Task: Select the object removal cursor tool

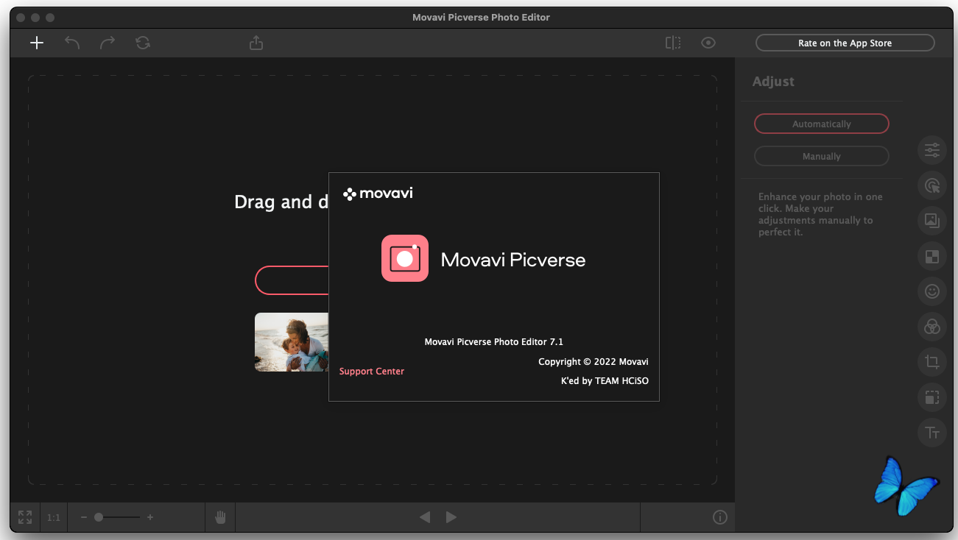Action: tap(932, 185)
